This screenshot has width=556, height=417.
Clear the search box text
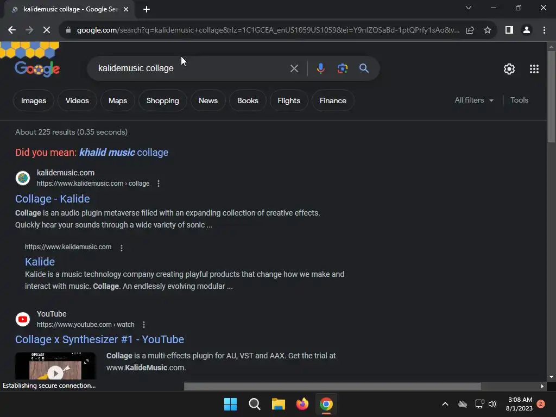click(294, 68)
